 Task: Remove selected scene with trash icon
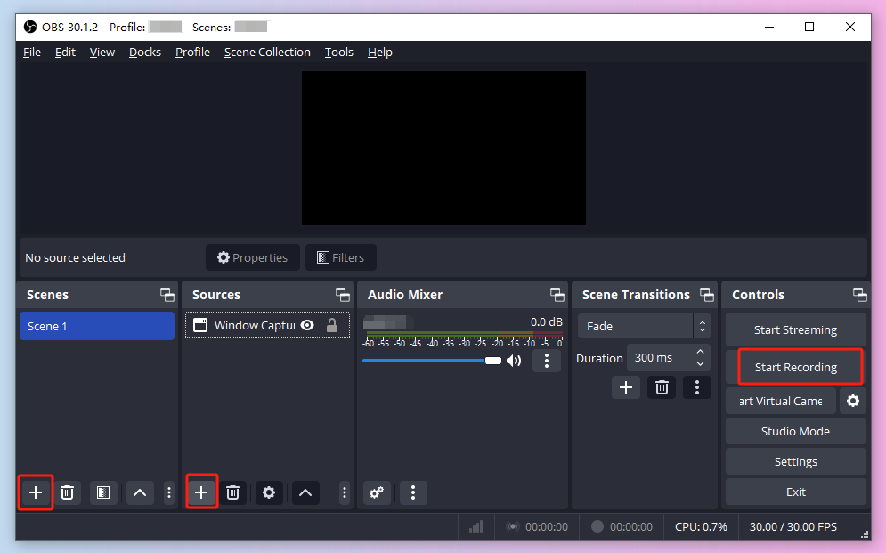point(68,492)
